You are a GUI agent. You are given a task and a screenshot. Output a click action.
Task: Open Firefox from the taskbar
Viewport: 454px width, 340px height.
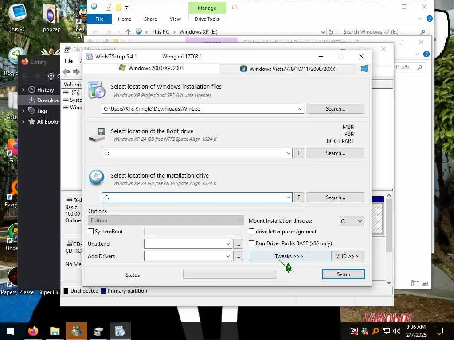(33, 331)
